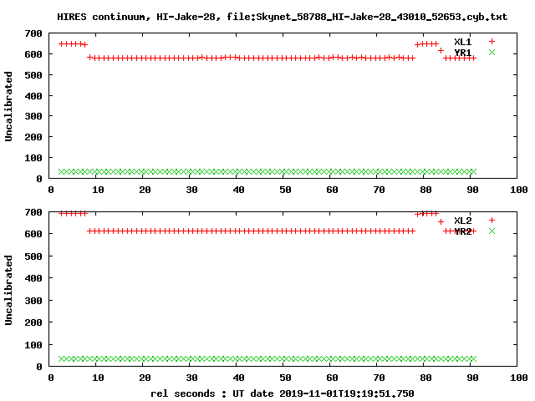Viewport: 535px width, 401px height.
Task: Click the YR1 legend label
Action: point(462,53)
